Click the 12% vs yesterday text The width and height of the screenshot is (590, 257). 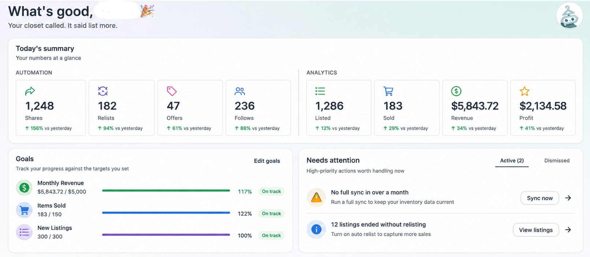[337, 128]
